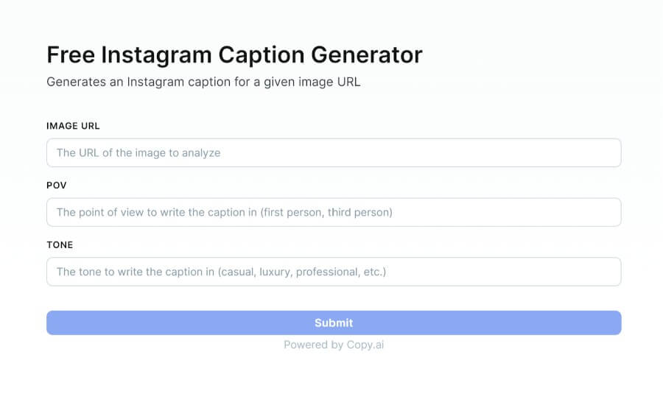Activate the field below the TONE label
Viewport: 663px width, 405px height.
[x=334, y=272]
